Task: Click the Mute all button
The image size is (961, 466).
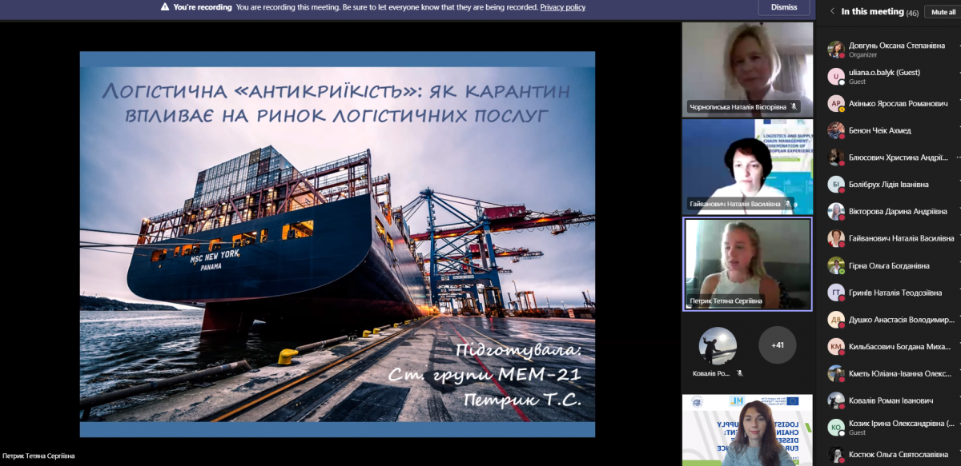Action: click(x=943, y=12)
